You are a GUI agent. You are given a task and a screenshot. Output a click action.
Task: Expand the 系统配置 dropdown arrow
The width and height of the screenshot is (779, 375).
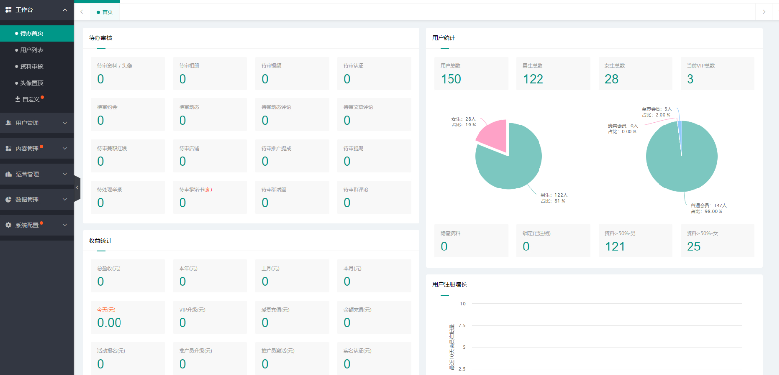tap(65, 225)
